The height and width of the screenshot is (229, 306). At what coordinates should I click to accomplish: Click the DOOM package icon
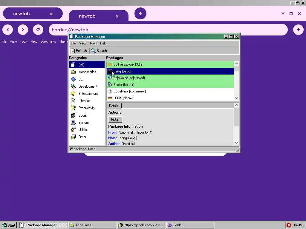(110, 98)
